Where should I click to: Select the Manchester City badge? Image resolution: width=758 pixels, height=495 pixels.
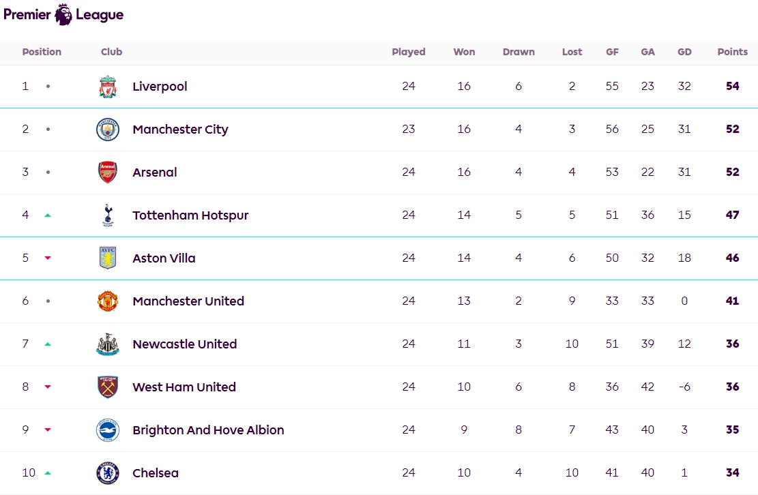[x=108, y=130]
